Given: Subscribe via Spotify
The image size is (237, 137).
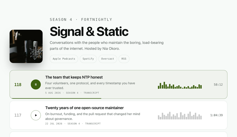Looking at the screenshot, I should pos(88,59).
